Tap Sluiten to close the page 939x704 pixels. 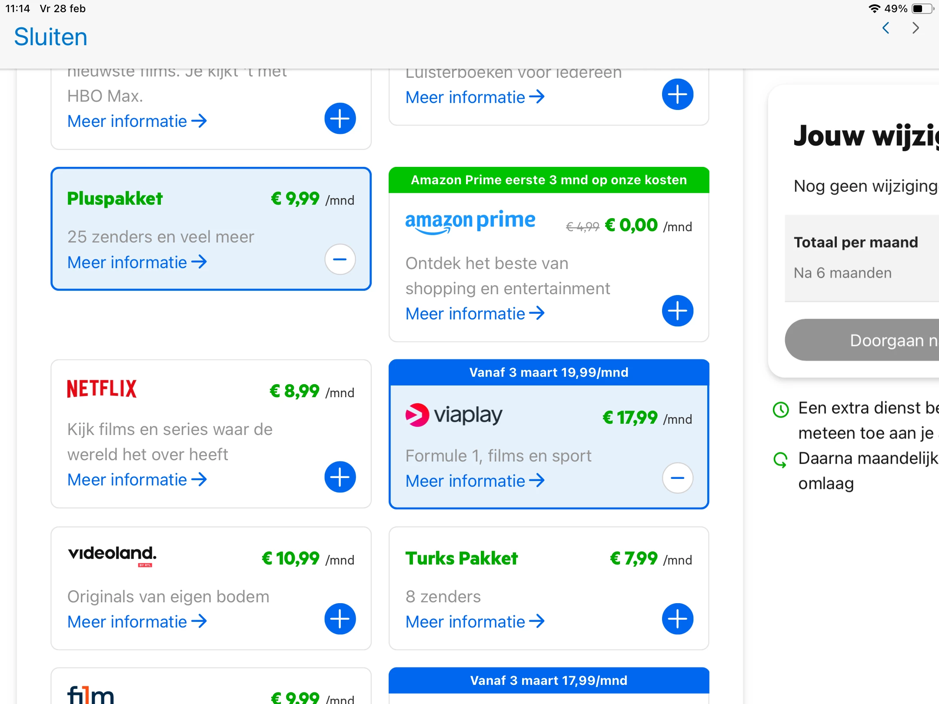50,37
